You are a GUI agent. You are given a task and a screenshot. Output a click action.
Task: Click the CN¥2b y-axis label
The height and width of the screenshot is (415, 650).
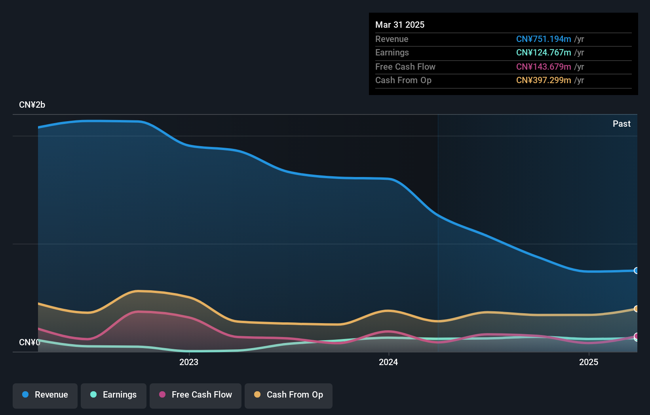pyautogui.click(x=32, y=105)
